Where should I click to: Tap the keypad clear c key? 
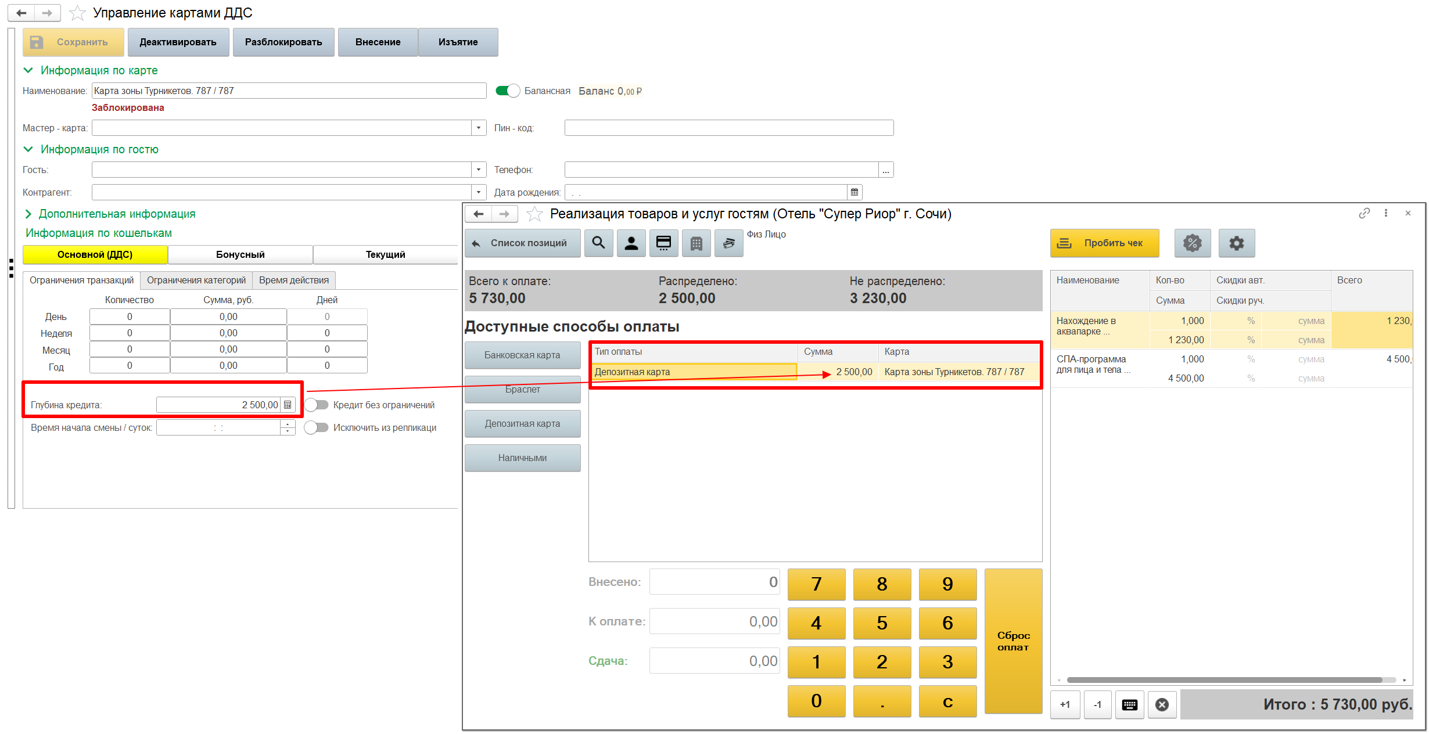pos(947,701)
